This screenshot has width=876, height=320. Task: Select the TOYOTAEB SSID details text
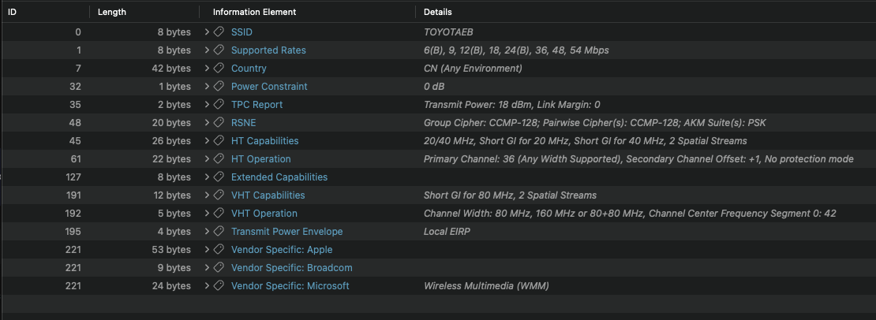tap(450, 32)
